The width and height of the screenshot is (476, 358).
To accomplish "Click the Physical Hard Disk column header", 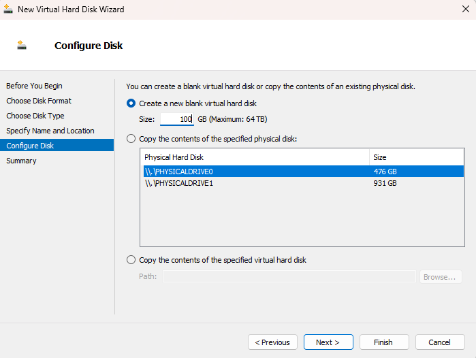I will pos(255,157).
